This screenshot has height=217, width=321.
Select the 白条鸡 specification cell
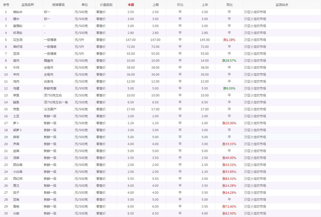49,81
